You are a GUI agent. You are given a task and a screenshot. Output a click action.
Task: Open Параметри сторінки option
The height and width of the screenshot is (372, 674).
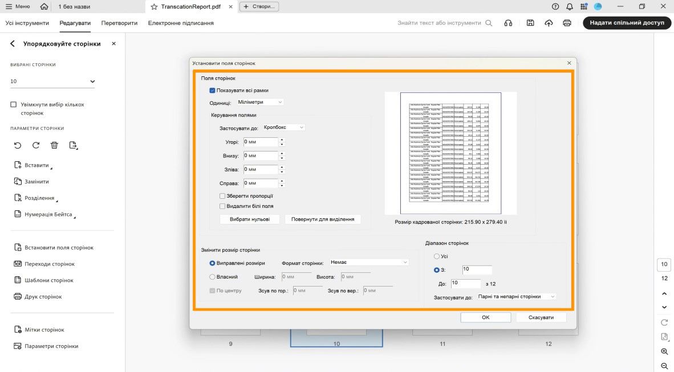(46, 346)
